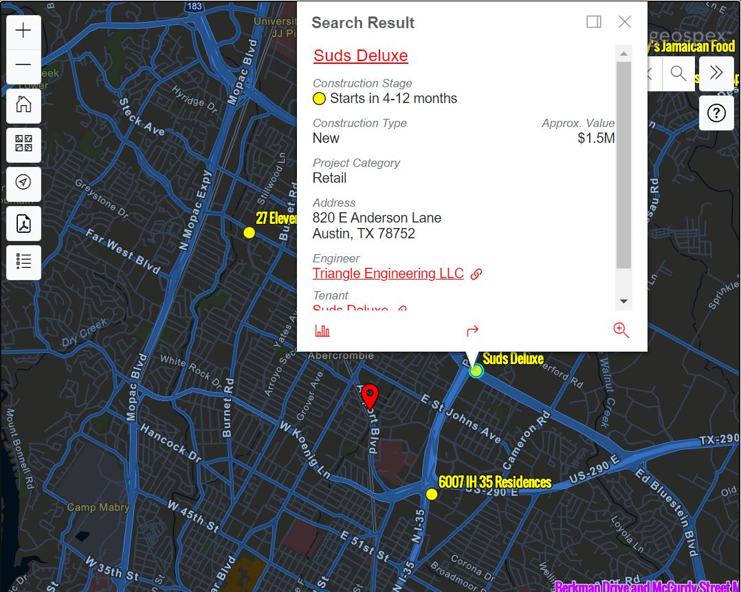Select the 27 Eleven yellow map point

pyautogui.click(x=249, y=233)
